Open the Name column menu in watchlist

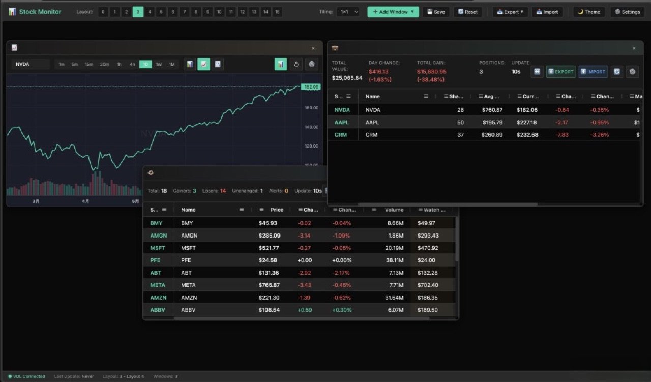coord(242,210)
